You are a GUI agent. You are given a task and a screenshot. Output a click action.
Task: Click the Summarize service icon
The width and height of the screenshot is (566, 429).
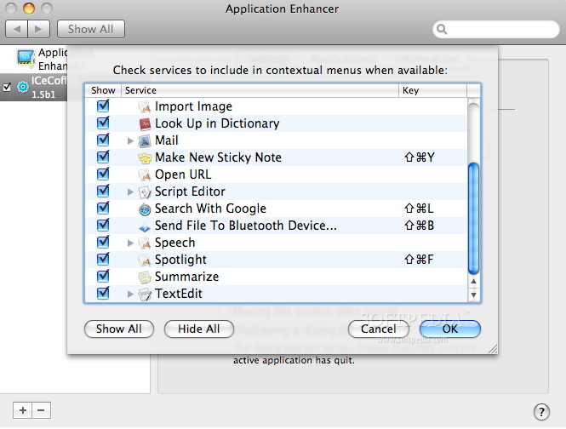tap(145, 277)
